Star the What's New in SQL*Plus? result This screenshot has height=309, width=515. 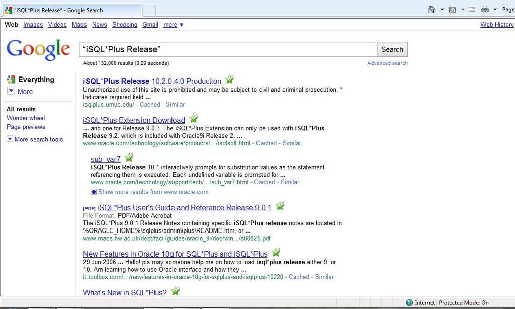point(175,291)
